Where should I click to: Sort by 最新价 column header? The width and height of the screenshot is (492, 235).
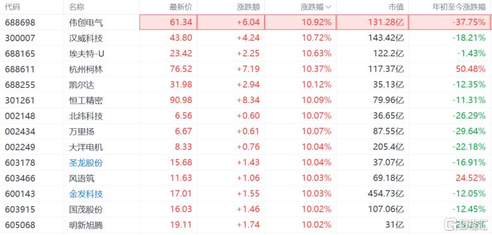182,7
